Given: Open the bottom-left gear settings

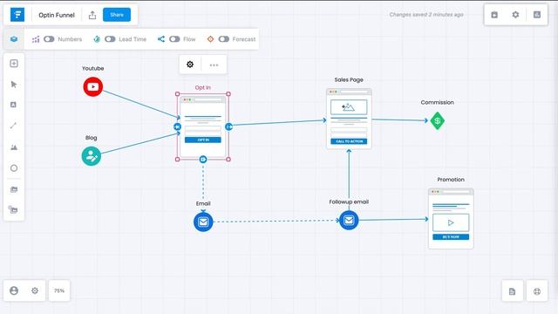Looking at the screenshot, I should (35, 290).
